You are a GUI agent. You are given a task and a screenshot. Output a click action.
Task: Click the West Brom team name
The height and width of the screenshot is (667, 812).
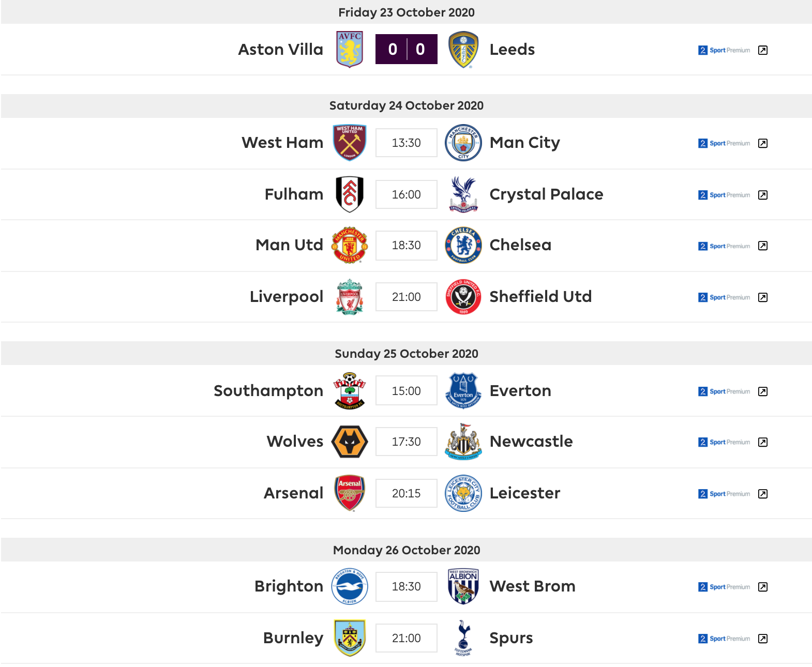click(x=532, y=586)
